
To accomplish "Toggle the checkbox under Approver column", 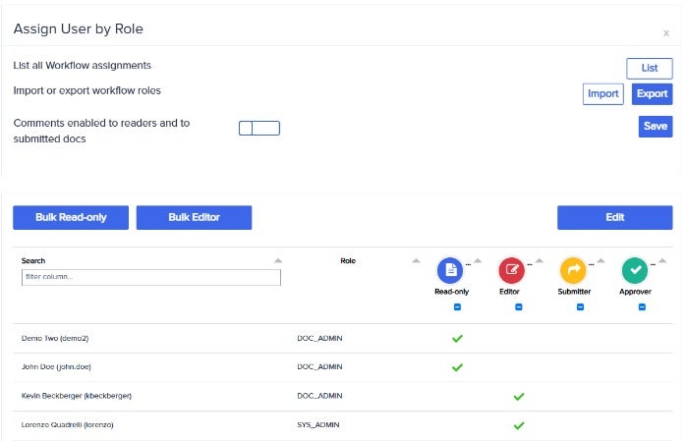I will [x=642, y=307].
